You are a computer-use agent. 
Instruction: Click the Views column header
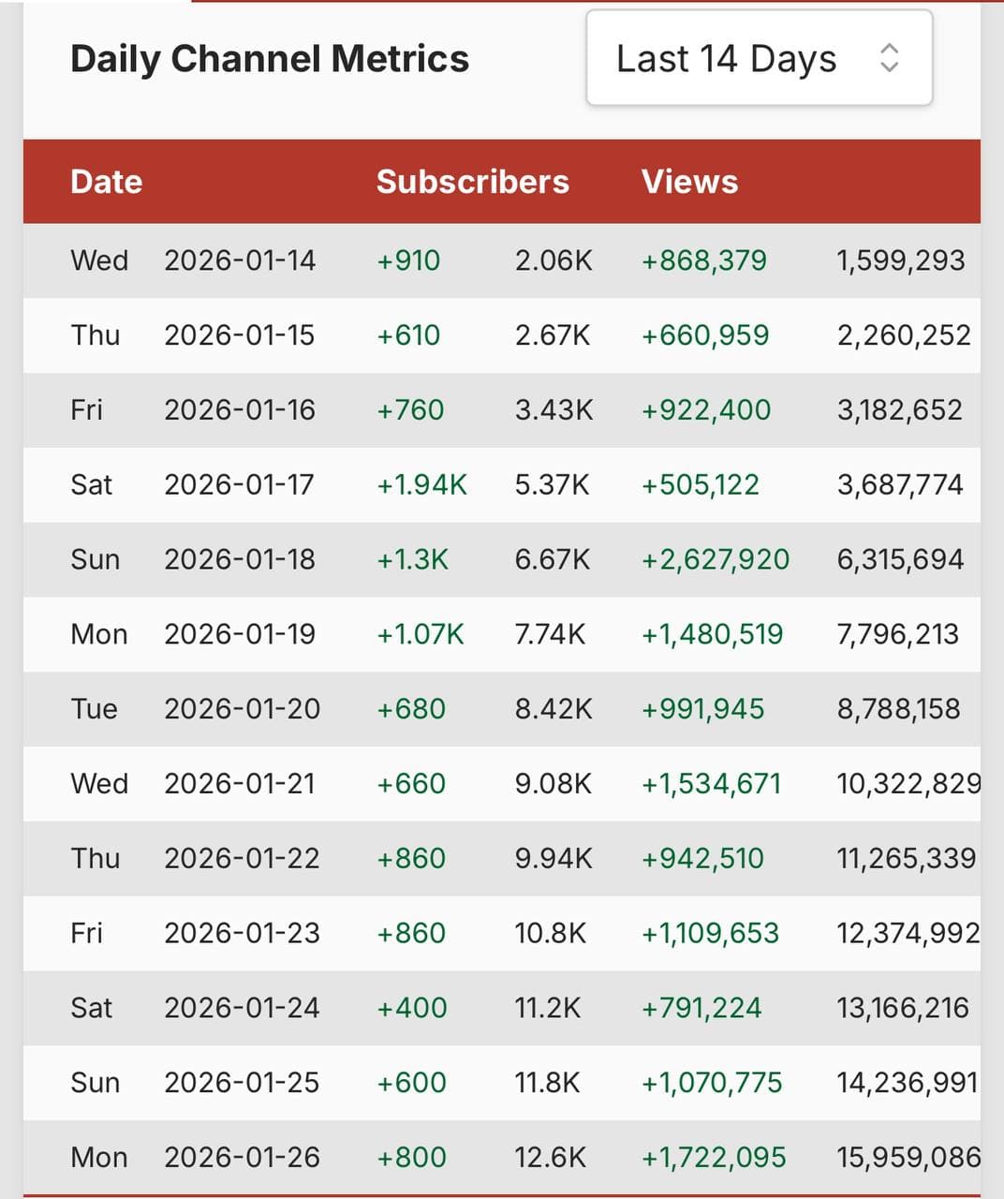point(689,182)
